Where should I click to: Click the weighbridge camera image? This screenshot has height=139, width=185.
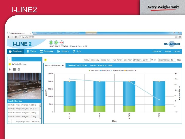tap(24, 86)
